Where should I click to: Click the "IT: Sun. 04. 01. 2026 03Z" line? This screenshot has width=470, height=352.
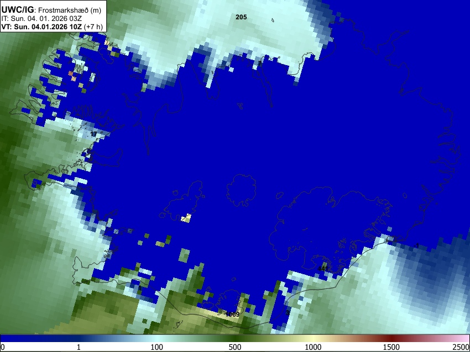(x=41, y=19)
